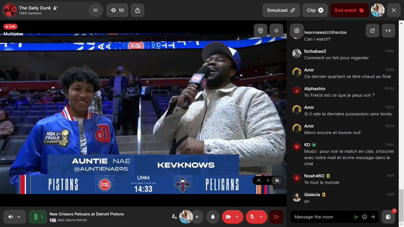The height and width of the screenshot is (227, 404).
Task: Click the Iwannawatchthenba username
Action: pyautogui.click(x=325, y=32)
